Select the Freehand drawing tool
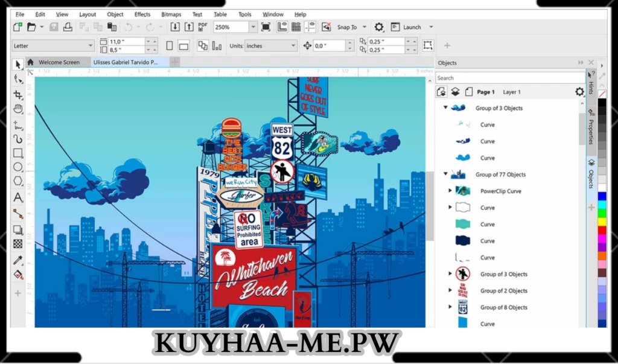 pyautogui.click(x=18, y=126)
